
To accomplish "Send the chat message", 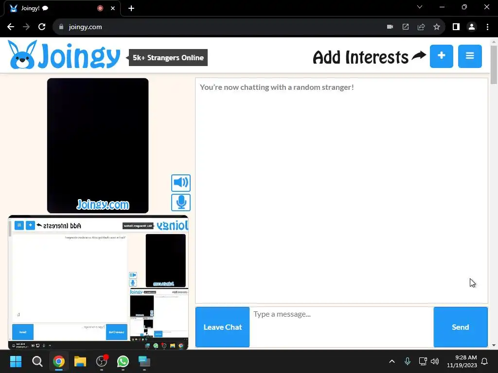I will 460,327.
